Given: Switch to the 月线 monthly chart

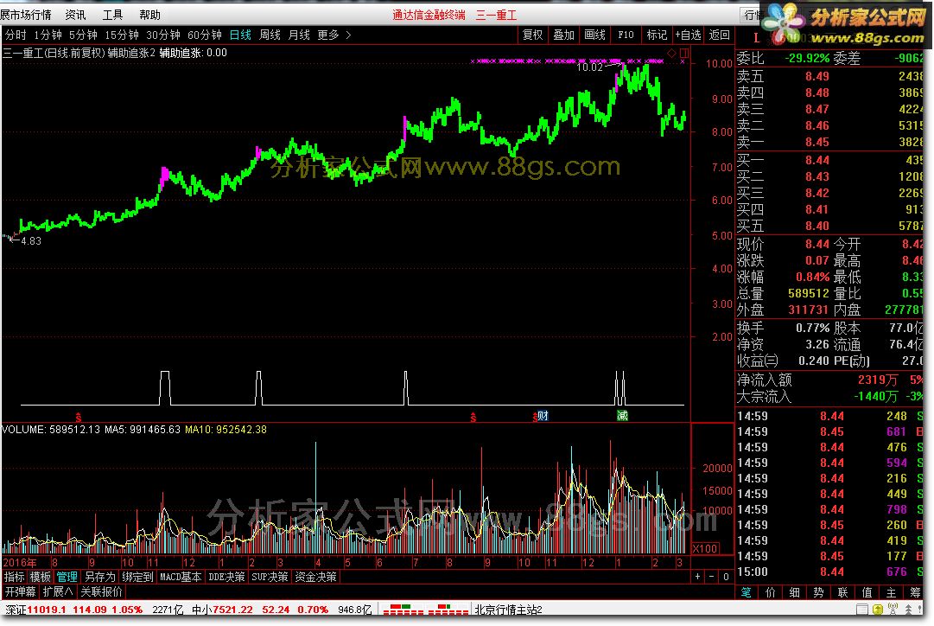Looking at the screenshot, I should [299, 35].
